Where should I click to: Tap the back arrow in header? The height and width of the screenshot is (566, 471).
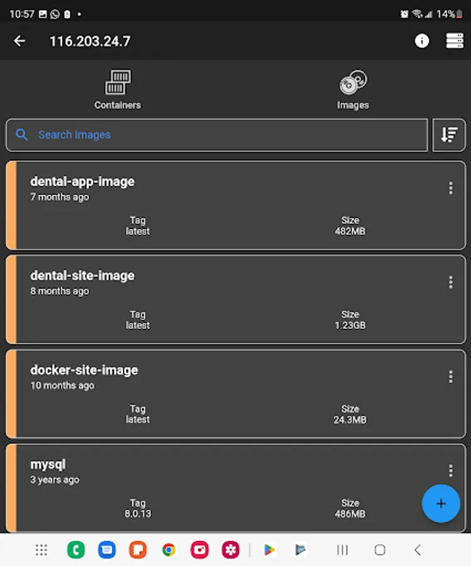[x=19, y=41]
